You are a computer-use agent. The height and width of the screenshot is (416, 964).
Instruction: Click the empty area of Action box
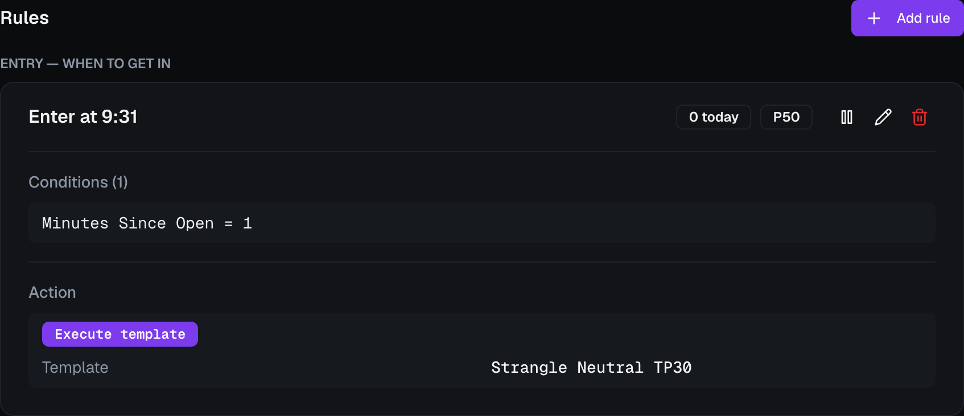coord(569,334)
